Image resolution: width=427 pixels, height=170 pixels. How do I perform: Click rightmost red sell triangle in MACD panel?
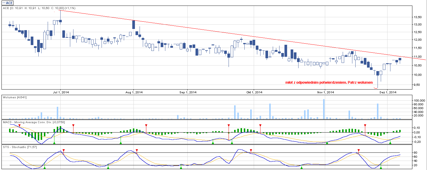(x=365, y=126)
